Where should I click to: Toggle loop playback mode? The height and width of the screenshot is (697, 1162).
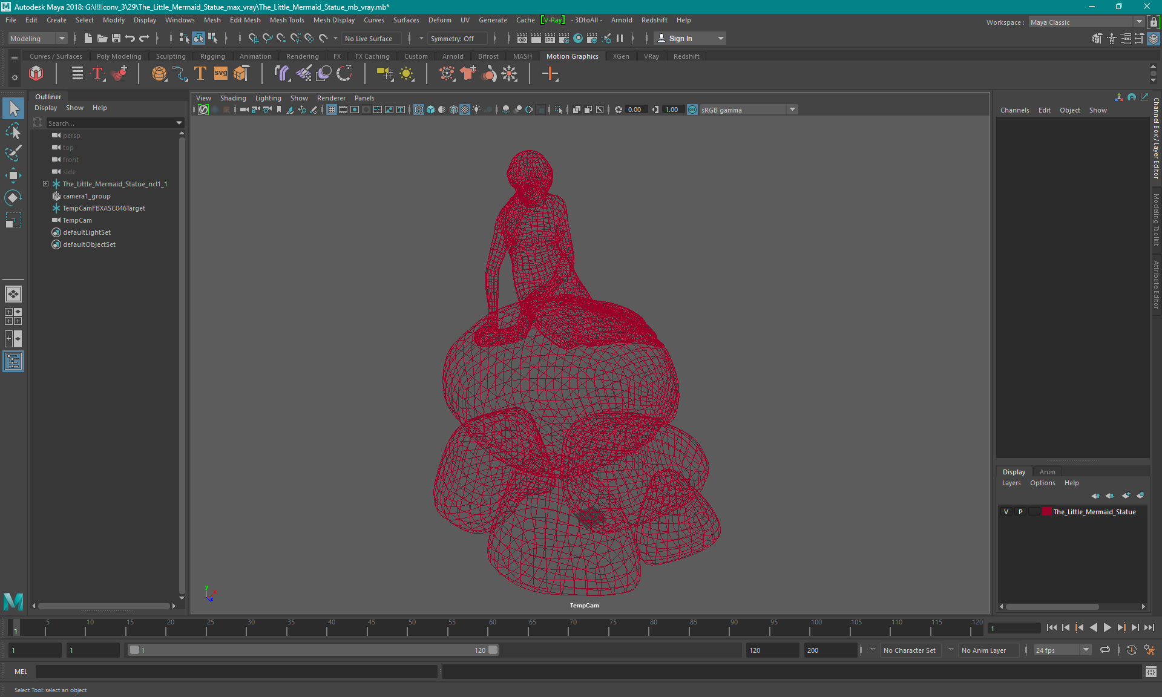[1105, 650]
